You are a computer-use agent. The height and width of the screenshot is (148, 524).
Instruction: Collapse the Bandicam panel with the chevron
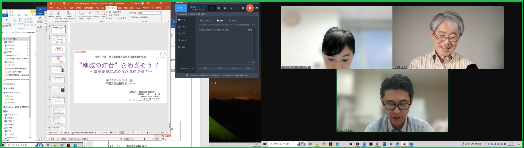pos(257,14)
